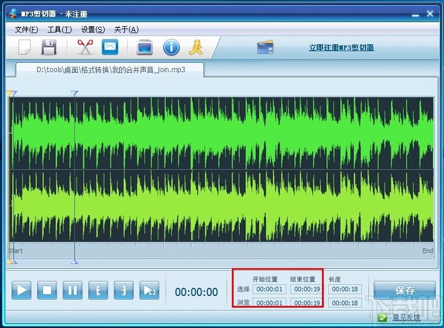The image size is (444, 328).
Task: Click the blue end marker above waveform
Action: pyautogui.click(x=74, y=93)
